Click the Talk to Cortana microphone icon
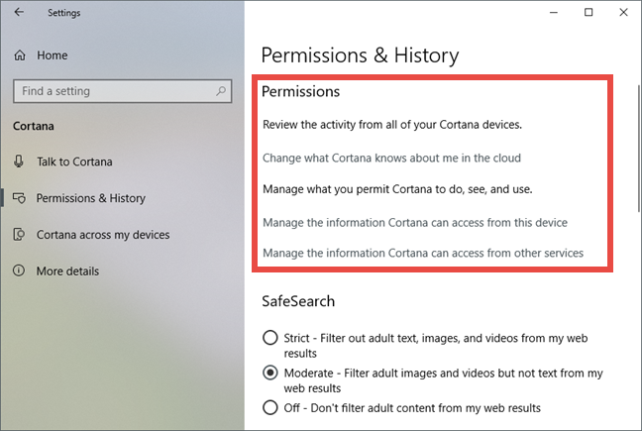The width and height of the screenshot is (642, 431). pyautogui.click(x=19, y=162)
